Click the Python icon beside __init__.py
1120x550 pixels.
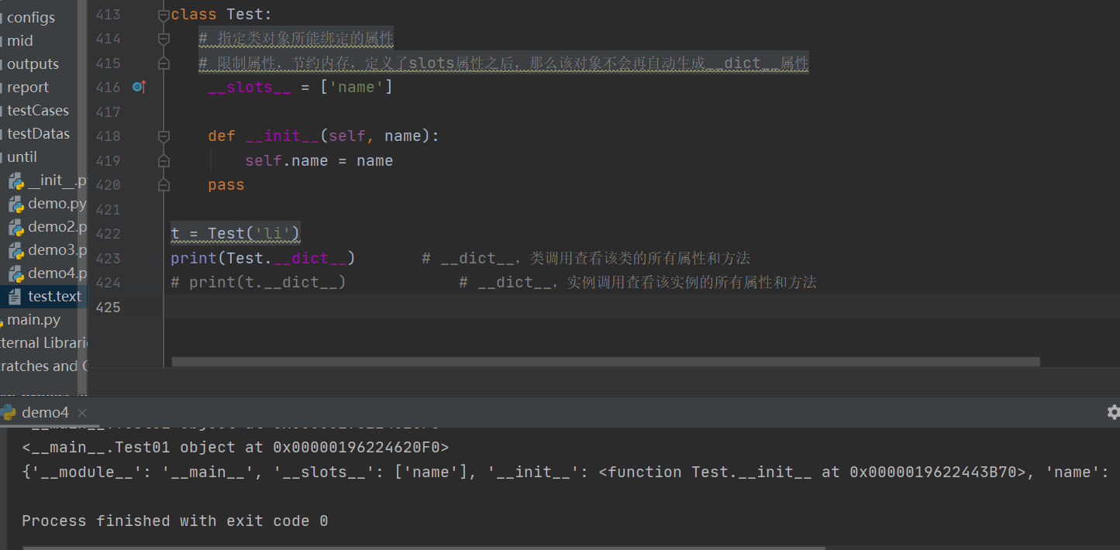coord(16,181)
